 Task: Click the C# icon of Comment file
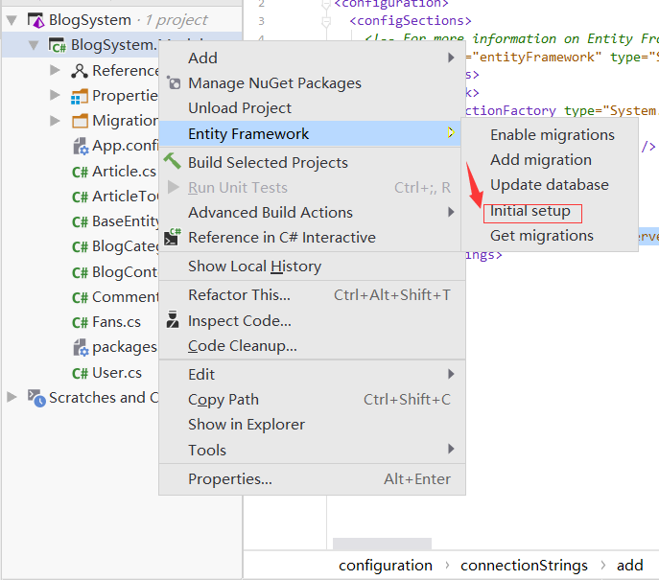(x=80, y=297)
